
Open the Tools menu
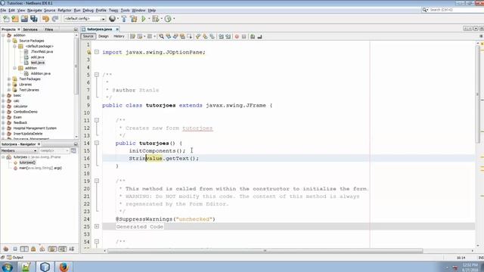pyautogui.click(x=125, y=10)
